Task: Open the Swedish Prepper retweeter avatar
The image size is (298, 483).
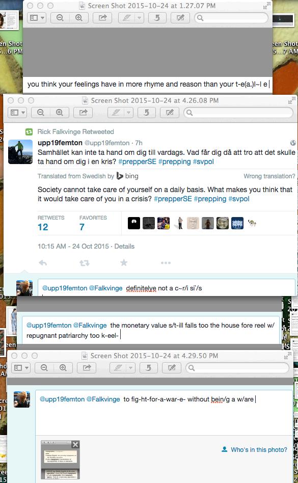Action: pos(237,223)
